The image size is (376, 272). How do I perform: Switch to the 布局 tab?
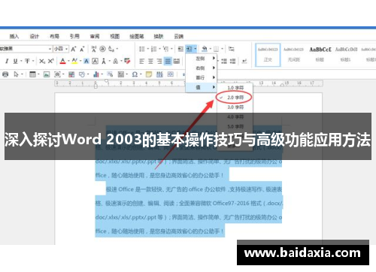[x=54, y=36]
